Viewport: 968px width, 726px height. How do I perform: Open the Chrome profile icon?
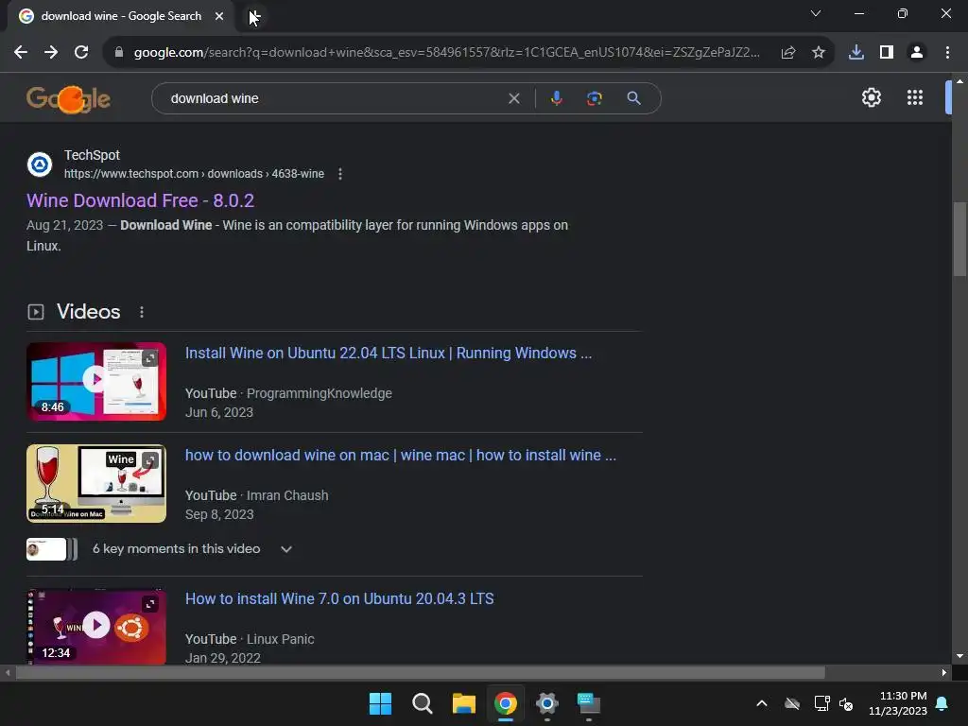(917, 53)
